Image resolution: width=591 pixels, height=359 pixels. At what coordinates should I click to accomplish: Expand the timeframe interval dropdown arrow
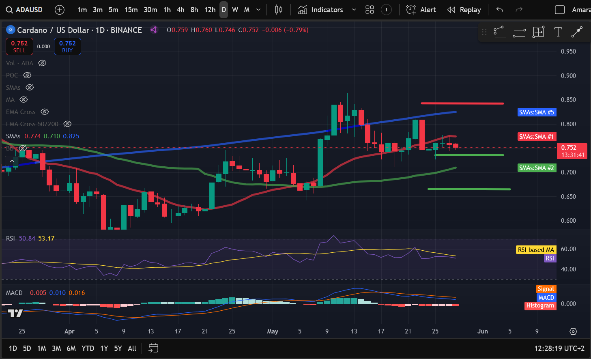click(258, 10)
